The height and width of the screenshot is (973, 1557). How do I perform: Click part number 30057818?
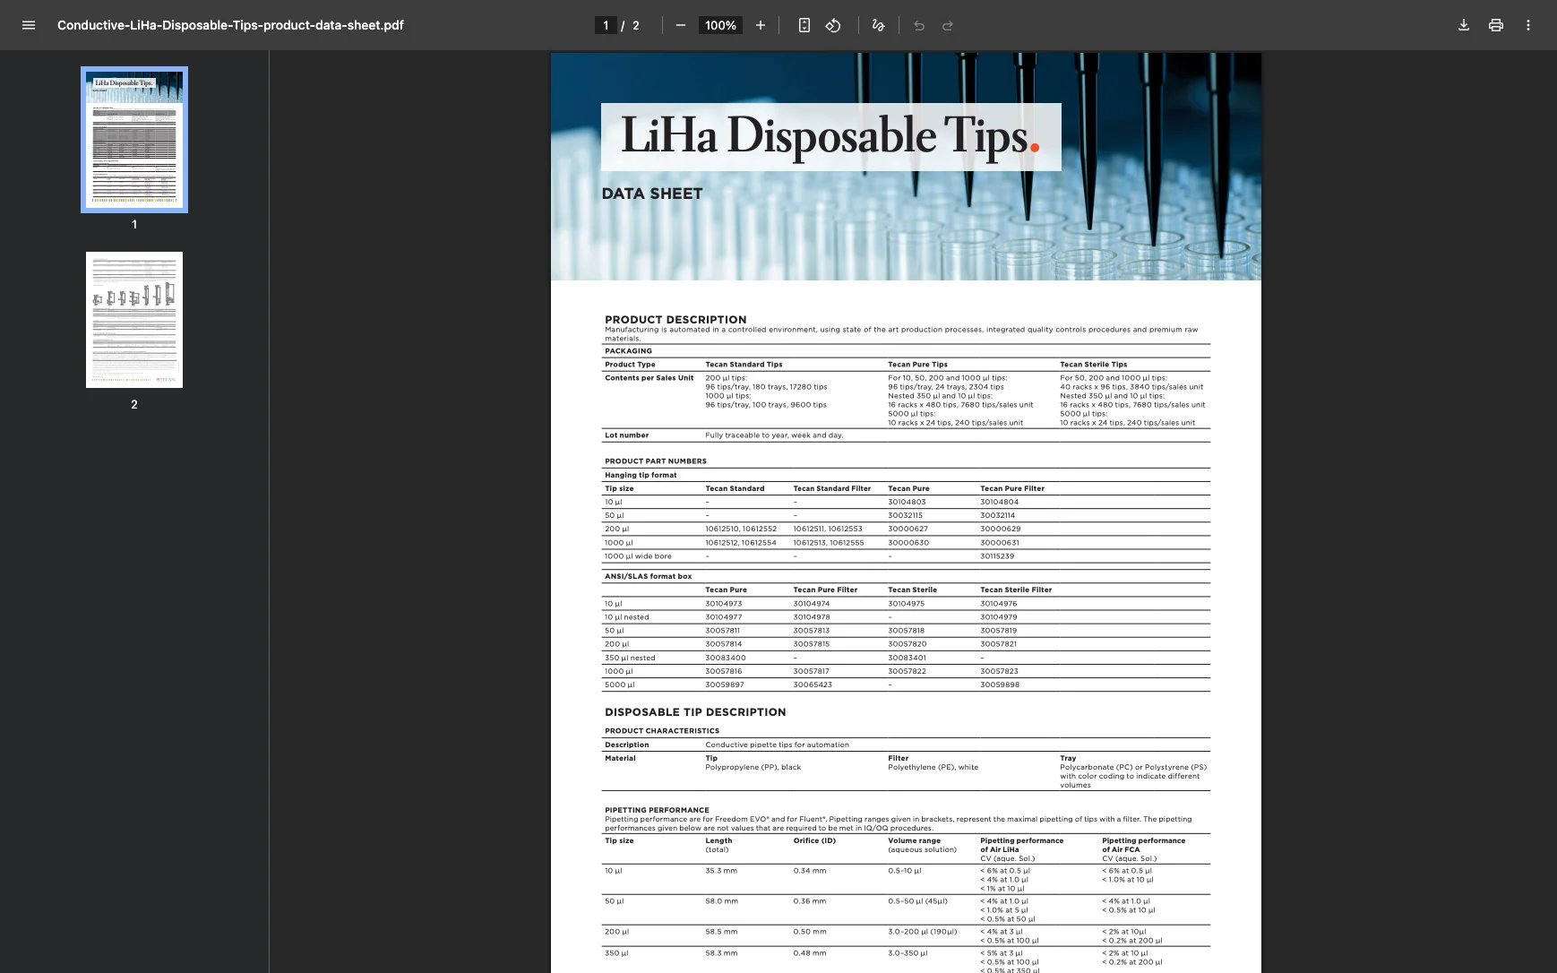(x=908, y=631)
